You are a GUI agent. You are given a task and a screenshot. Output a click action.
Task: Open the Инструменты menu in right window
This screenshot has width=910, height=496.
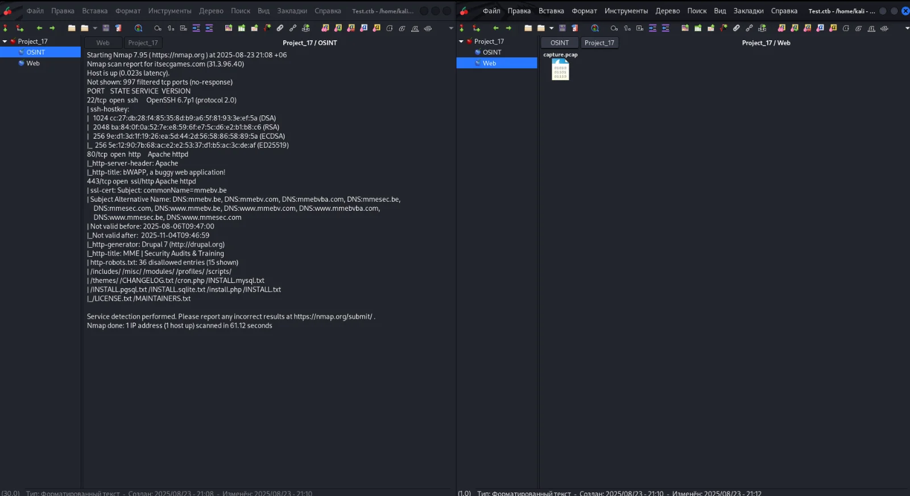[x=626, y=11]
